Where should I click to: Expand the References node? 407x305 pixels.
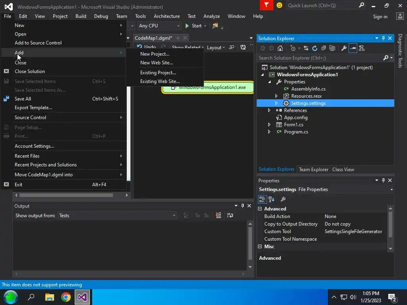[x=269, y=110]
